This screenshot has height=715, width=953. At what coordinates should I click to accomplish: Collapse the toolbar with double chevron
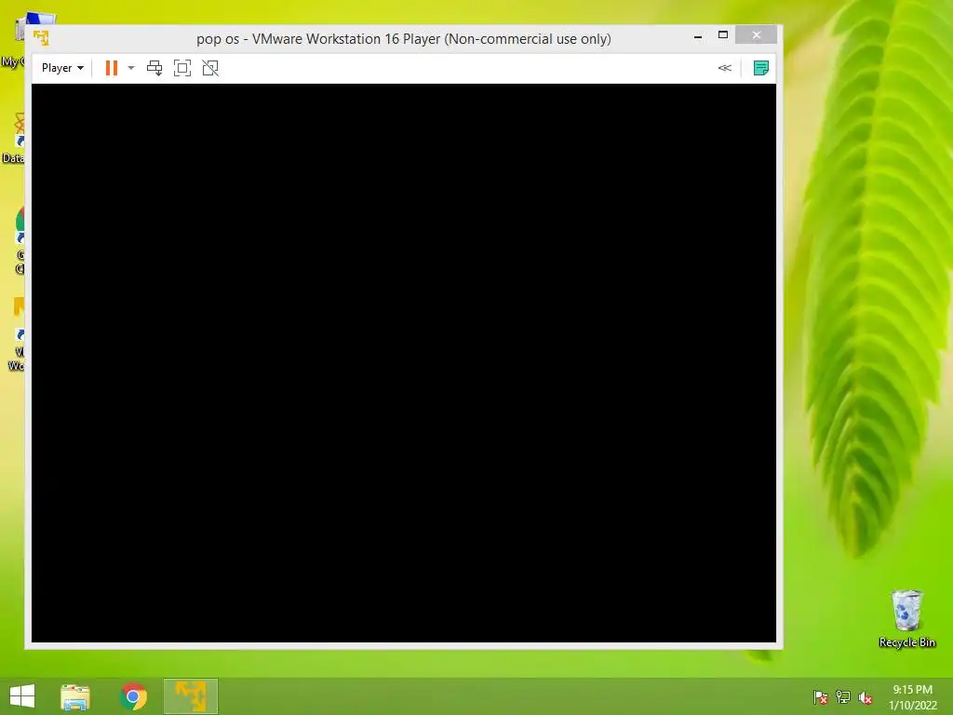(724, 68)
